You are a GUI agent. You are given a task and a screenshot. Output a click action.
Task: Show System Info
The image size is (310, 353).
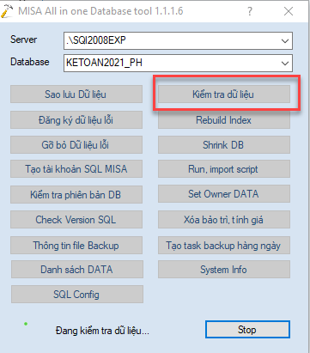point(224,270)
